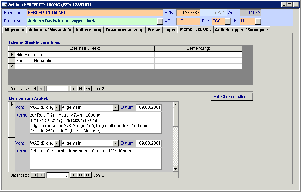Image resolution: width=301 pixels, height=192 pixels.
Task: Click memos record number field
Action: [58, 175]
